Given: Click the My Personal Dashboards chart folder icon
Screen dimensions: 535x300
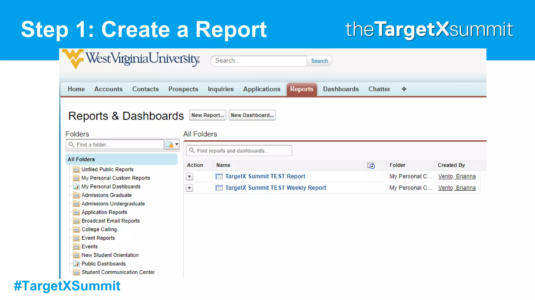Looking at the screenshot, I should pos(76,187).
